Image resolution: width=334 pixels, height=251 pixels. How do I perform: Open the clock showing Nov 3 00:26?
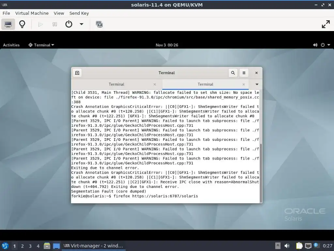coord(167,45)
